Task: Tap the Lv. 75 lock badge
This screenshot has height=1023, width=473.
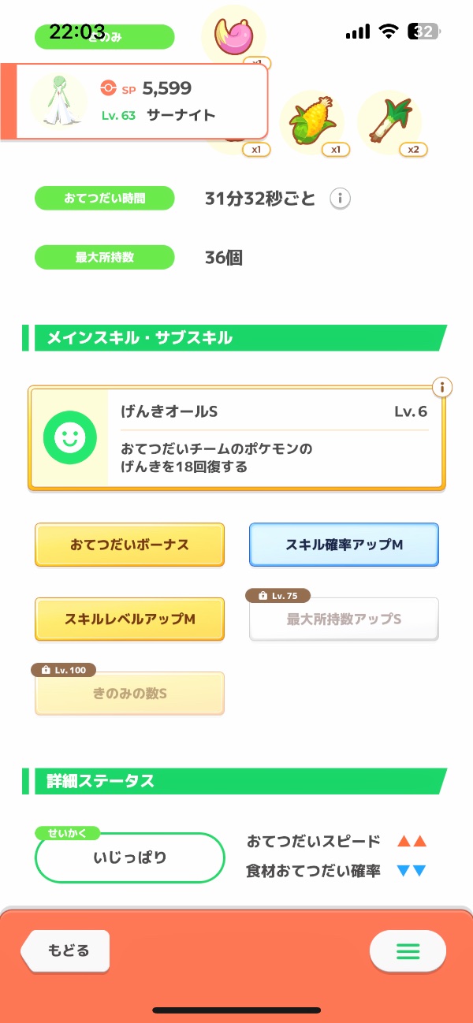Action: [277, 596]
